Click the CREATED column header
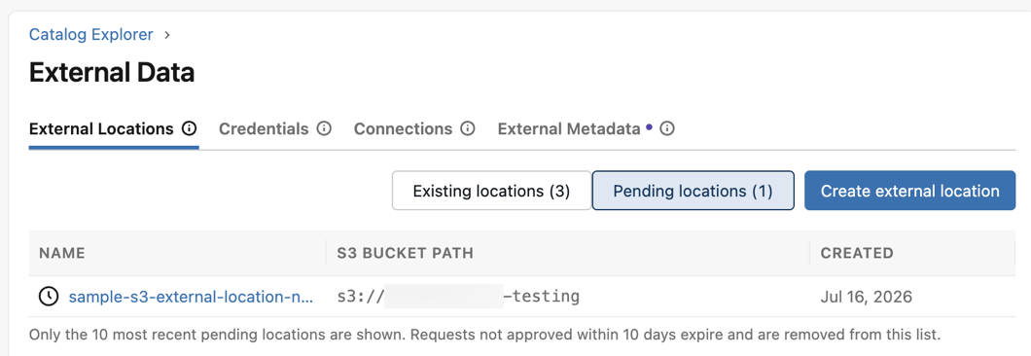1031x356 pixels. [x=857, y=253]
